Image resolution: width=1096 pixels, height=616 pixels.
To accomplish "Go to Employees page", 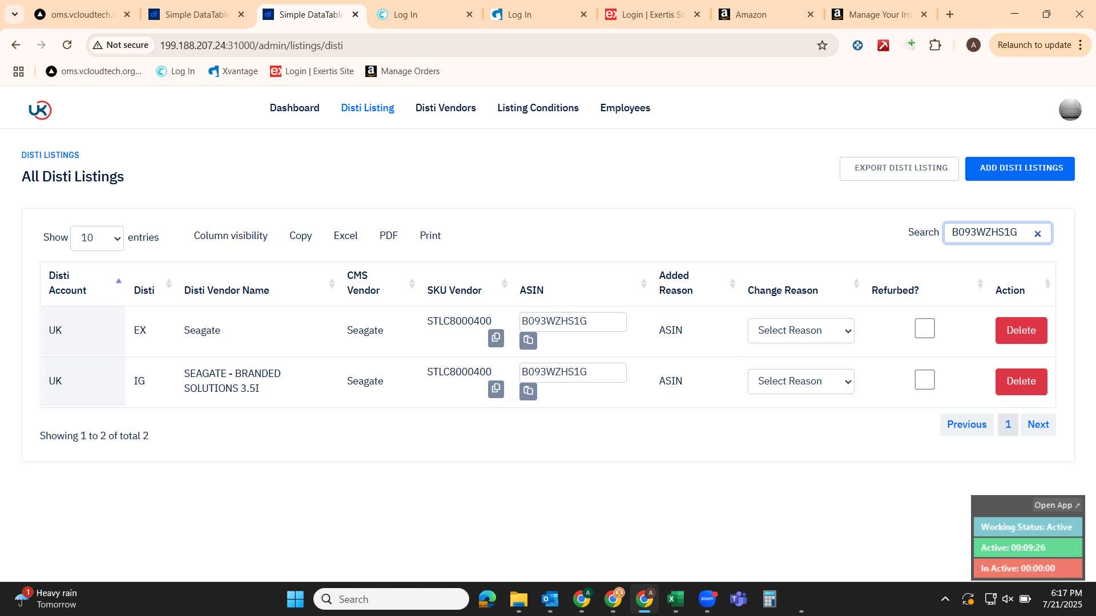I will (x=625, y=108).
